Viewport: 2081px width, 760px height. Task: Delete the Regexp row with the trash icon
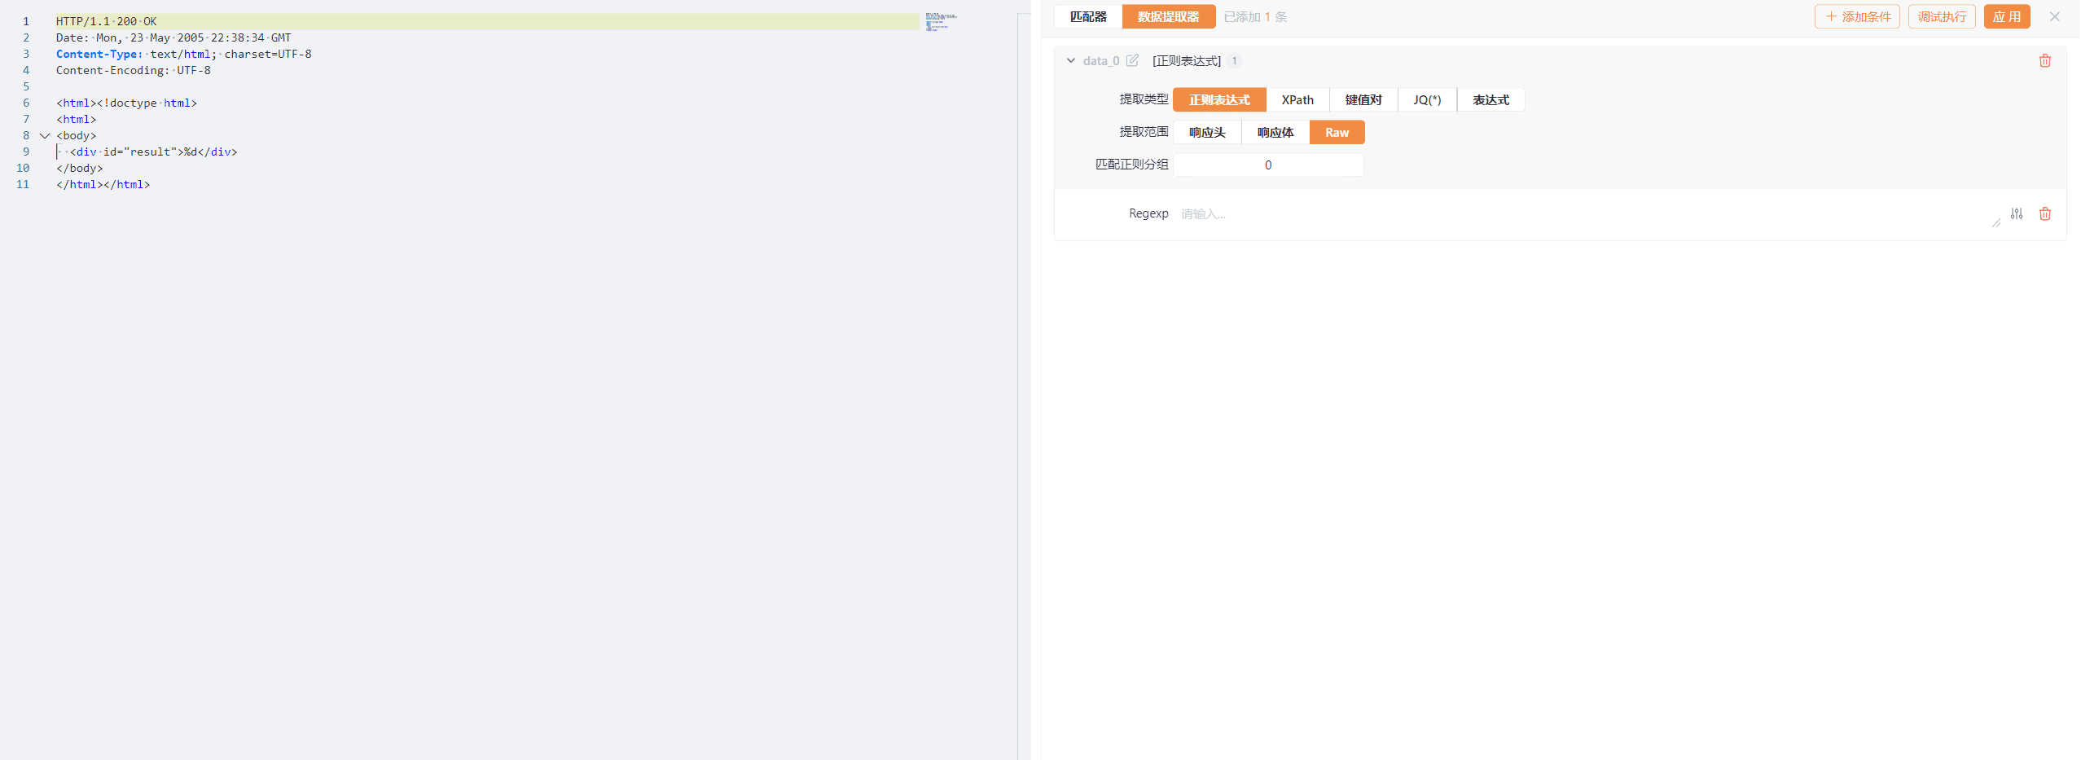coord(2044,213)
